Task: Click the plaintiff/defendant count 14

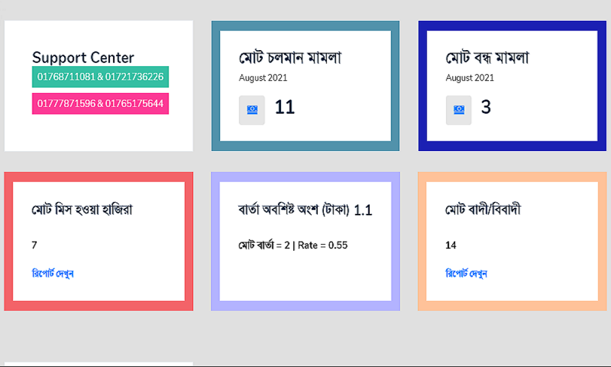Action: coord(451,245)
